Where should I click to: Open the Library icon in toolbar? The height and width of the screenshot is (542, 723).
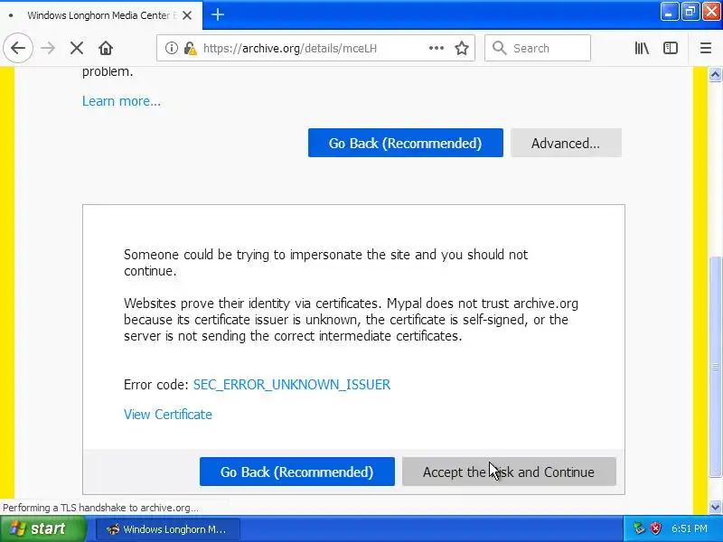click(642, 48)
